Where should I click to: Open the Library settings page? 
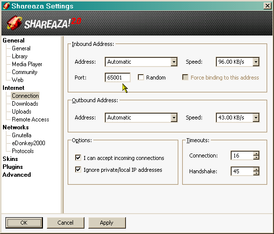click(20, 56)
